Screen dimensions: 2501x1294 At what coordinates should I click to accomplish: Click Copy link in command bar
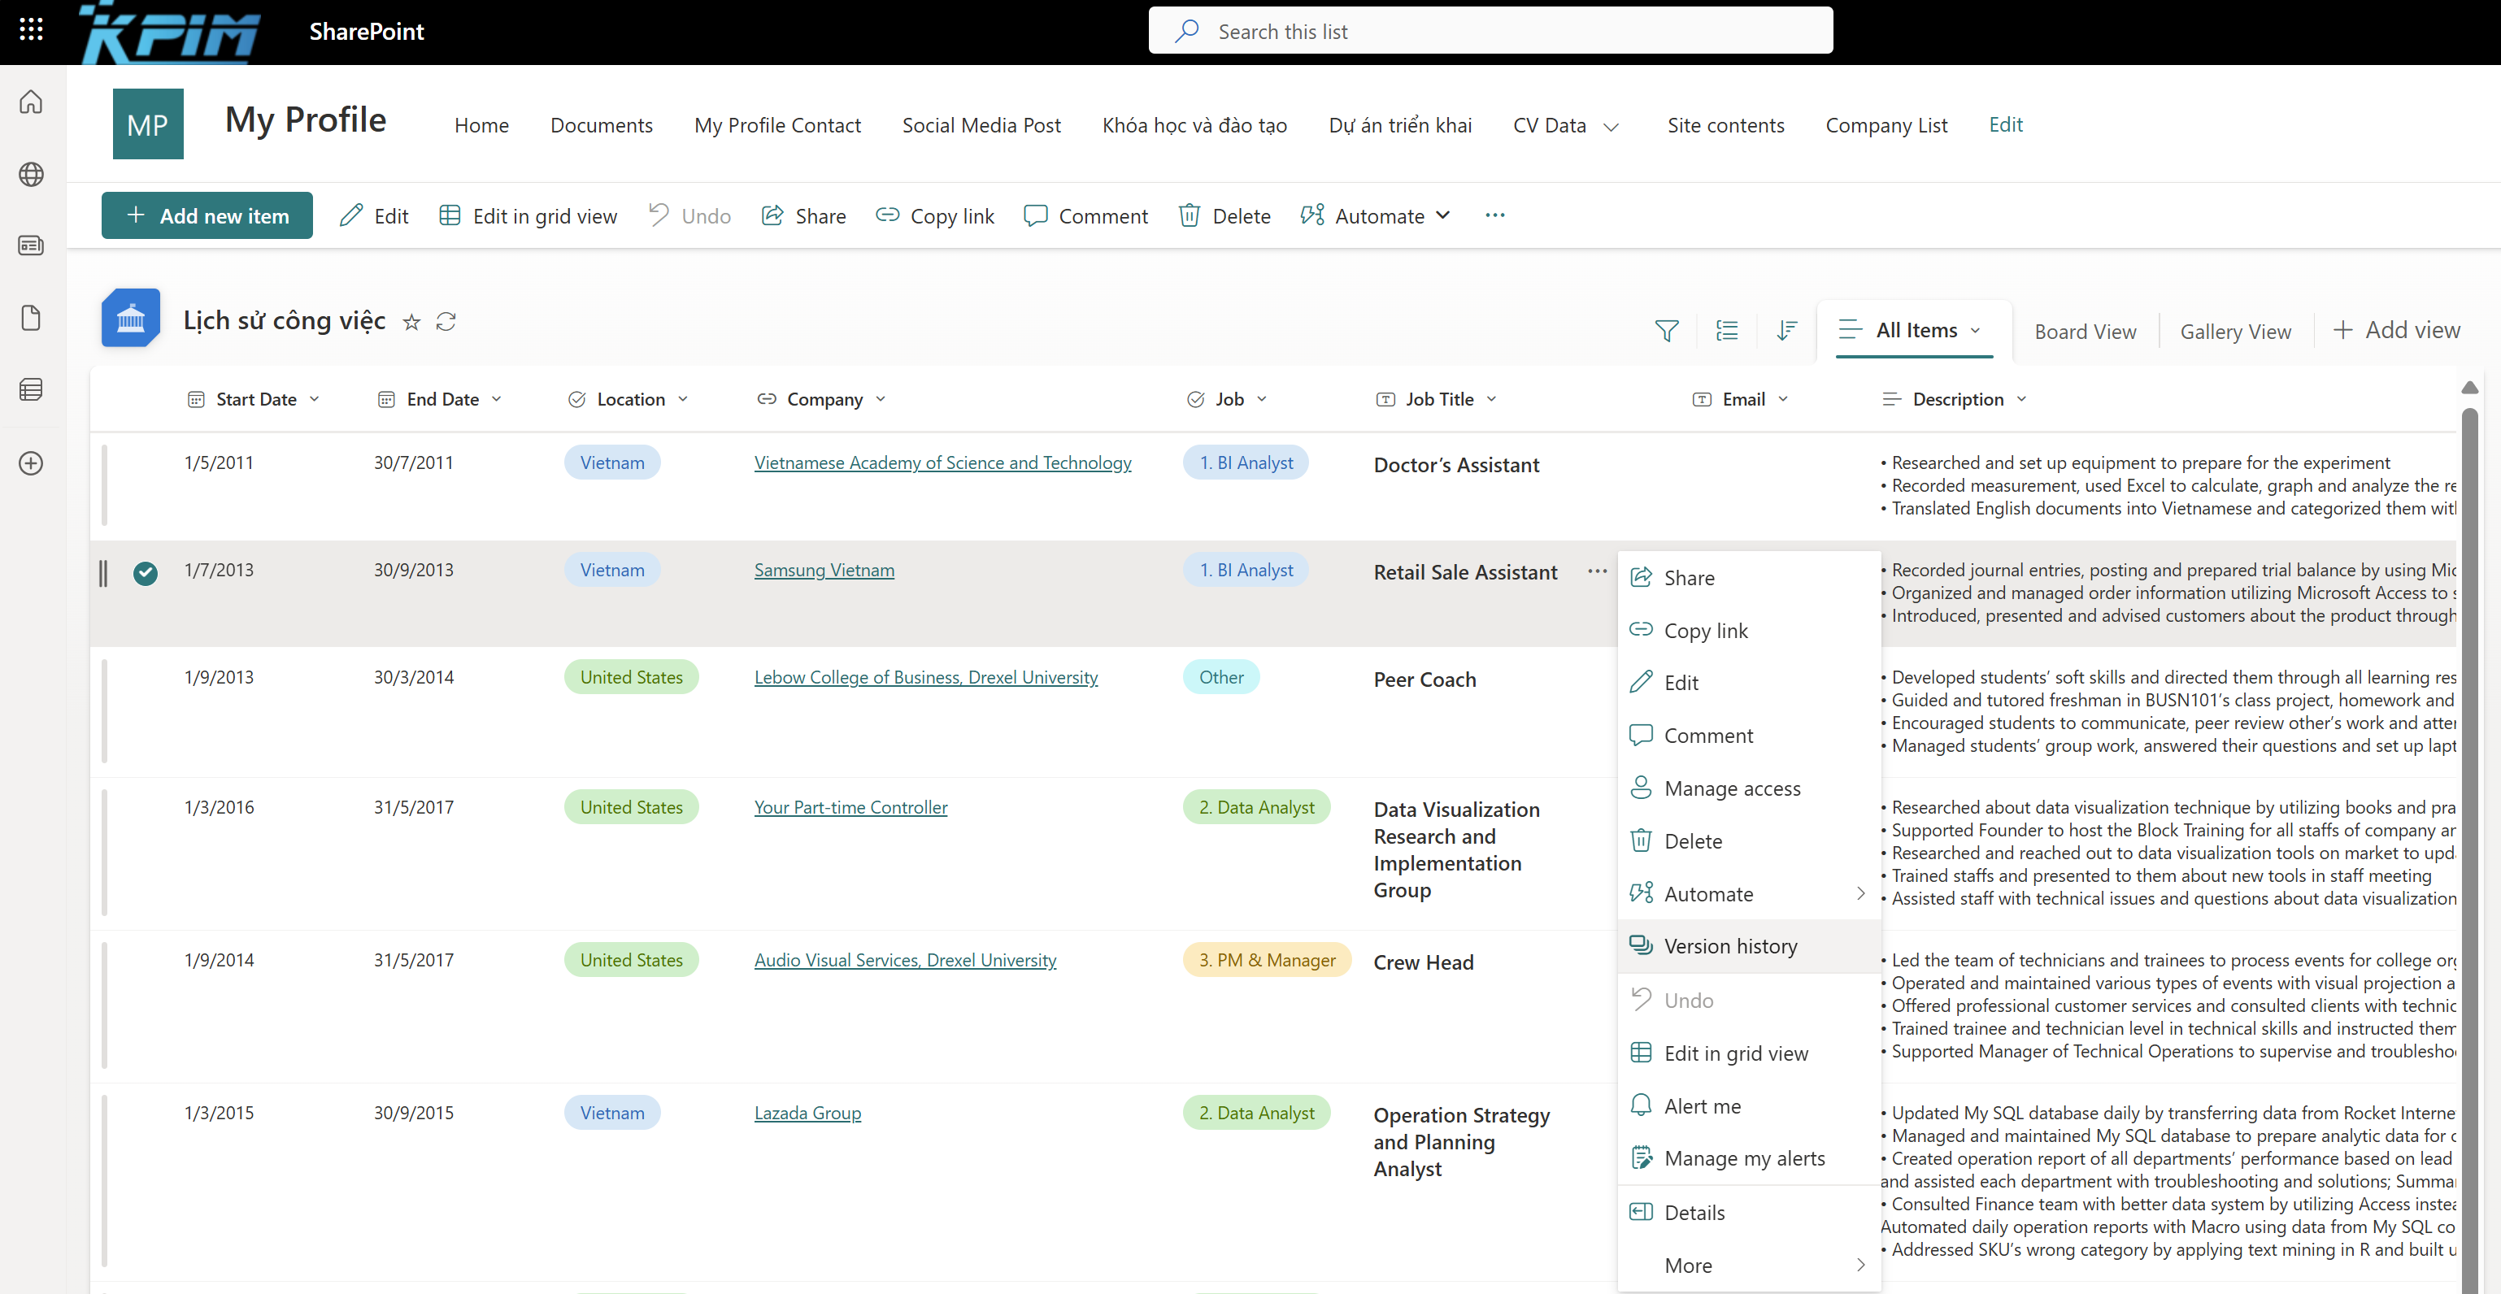(935, 215)
